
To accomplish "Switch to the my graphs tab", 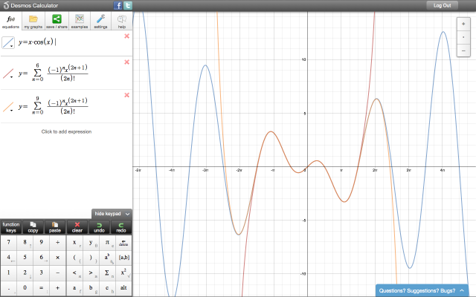I will (33, 21).
